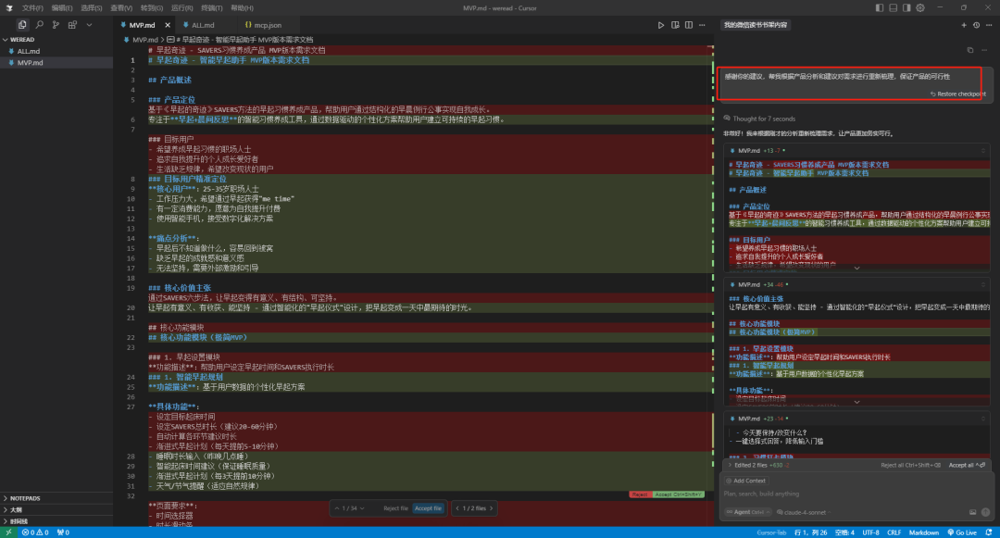Show chat history clock icon
The height and width of the screenshot is (538, 1000).
point(977,25)
